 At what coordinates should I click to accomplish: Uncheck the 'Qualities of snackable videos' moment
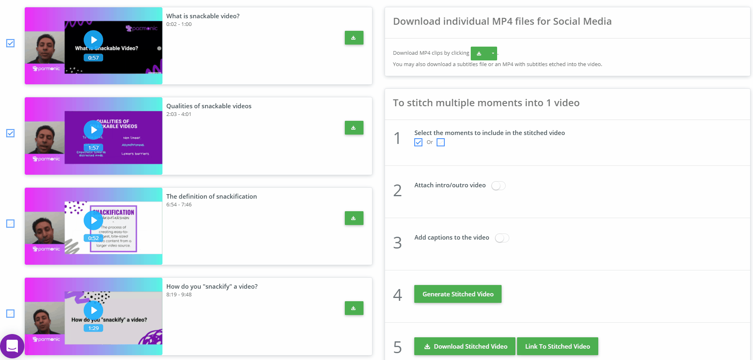pos(11,133)
